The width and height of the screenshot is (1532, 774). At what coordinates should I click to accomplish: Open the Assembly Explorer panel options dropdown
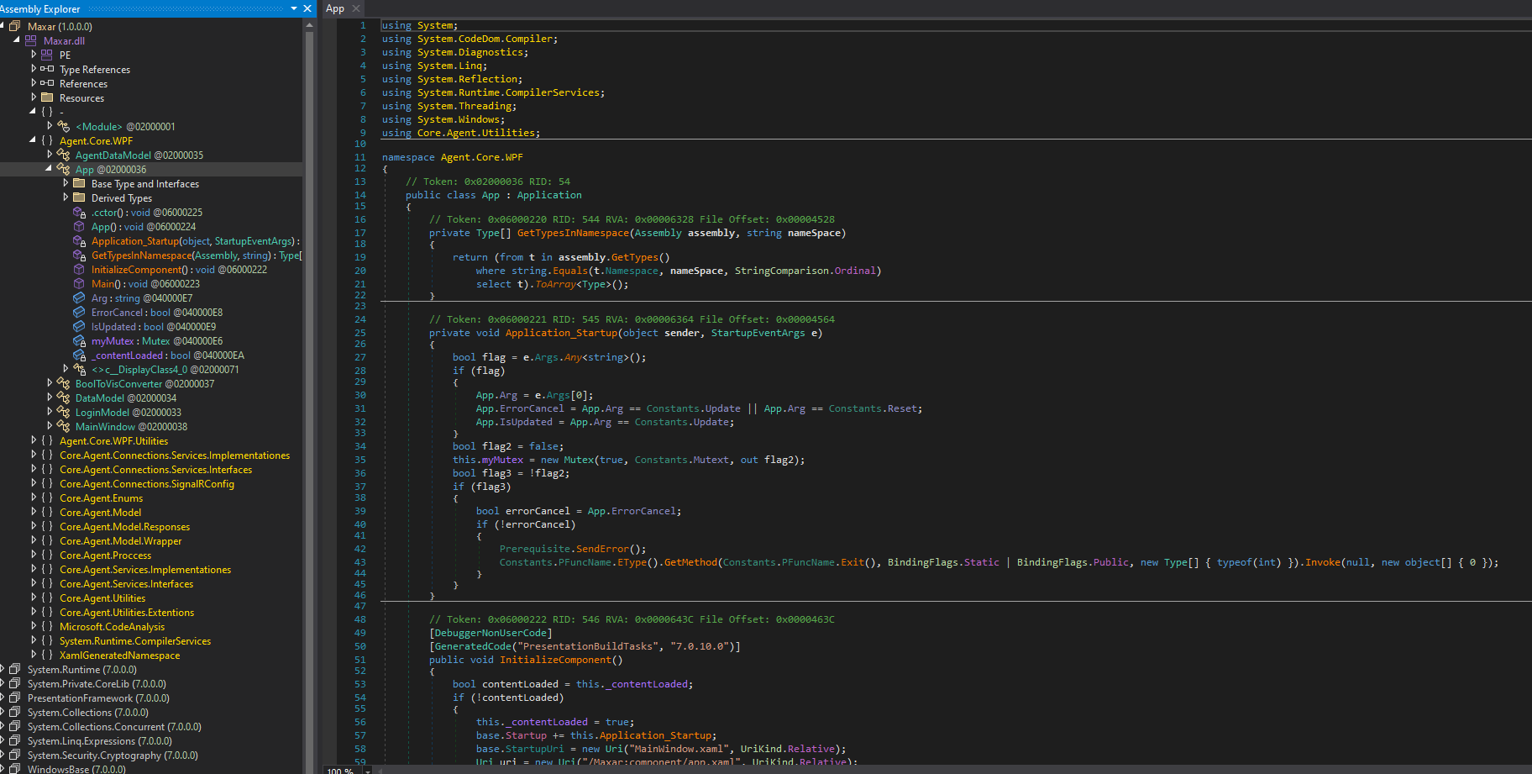(x=294, y=8)
